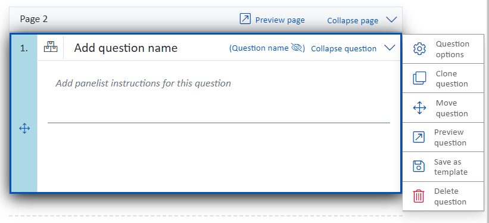489x223 pixels.
Task: Toggle the question name visibility eye icon
Action: (x=297, y=48)
